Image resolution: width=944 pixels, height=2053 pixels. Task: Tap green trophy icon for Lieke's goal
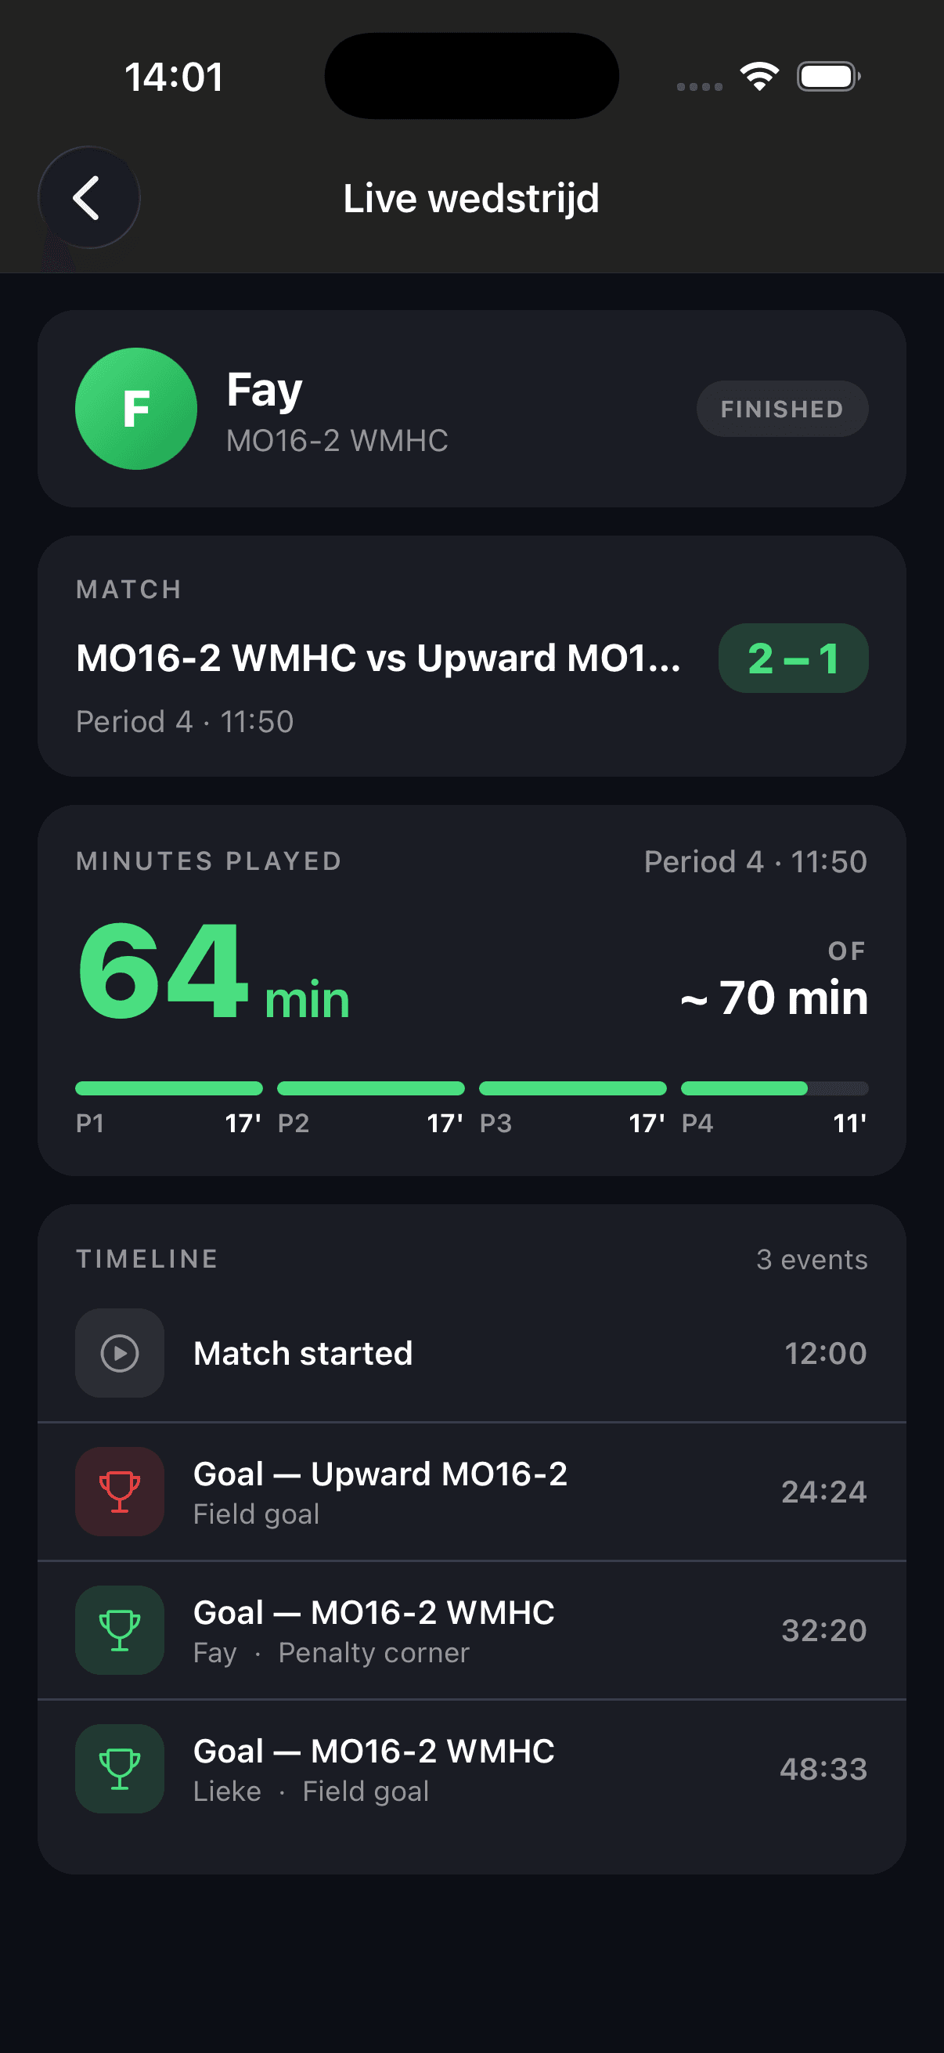tap(121, 1770)
